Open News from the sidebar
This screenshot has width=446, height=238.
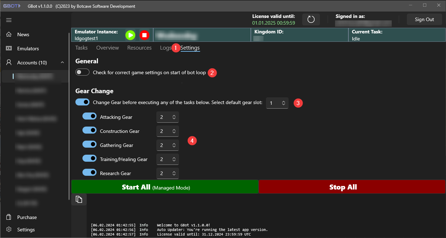pos(23,34)
